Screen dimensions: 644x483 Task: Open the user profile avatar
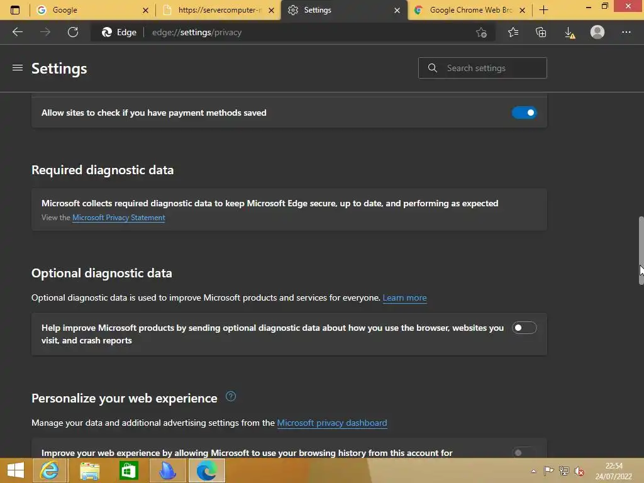(x=597, y=32)
